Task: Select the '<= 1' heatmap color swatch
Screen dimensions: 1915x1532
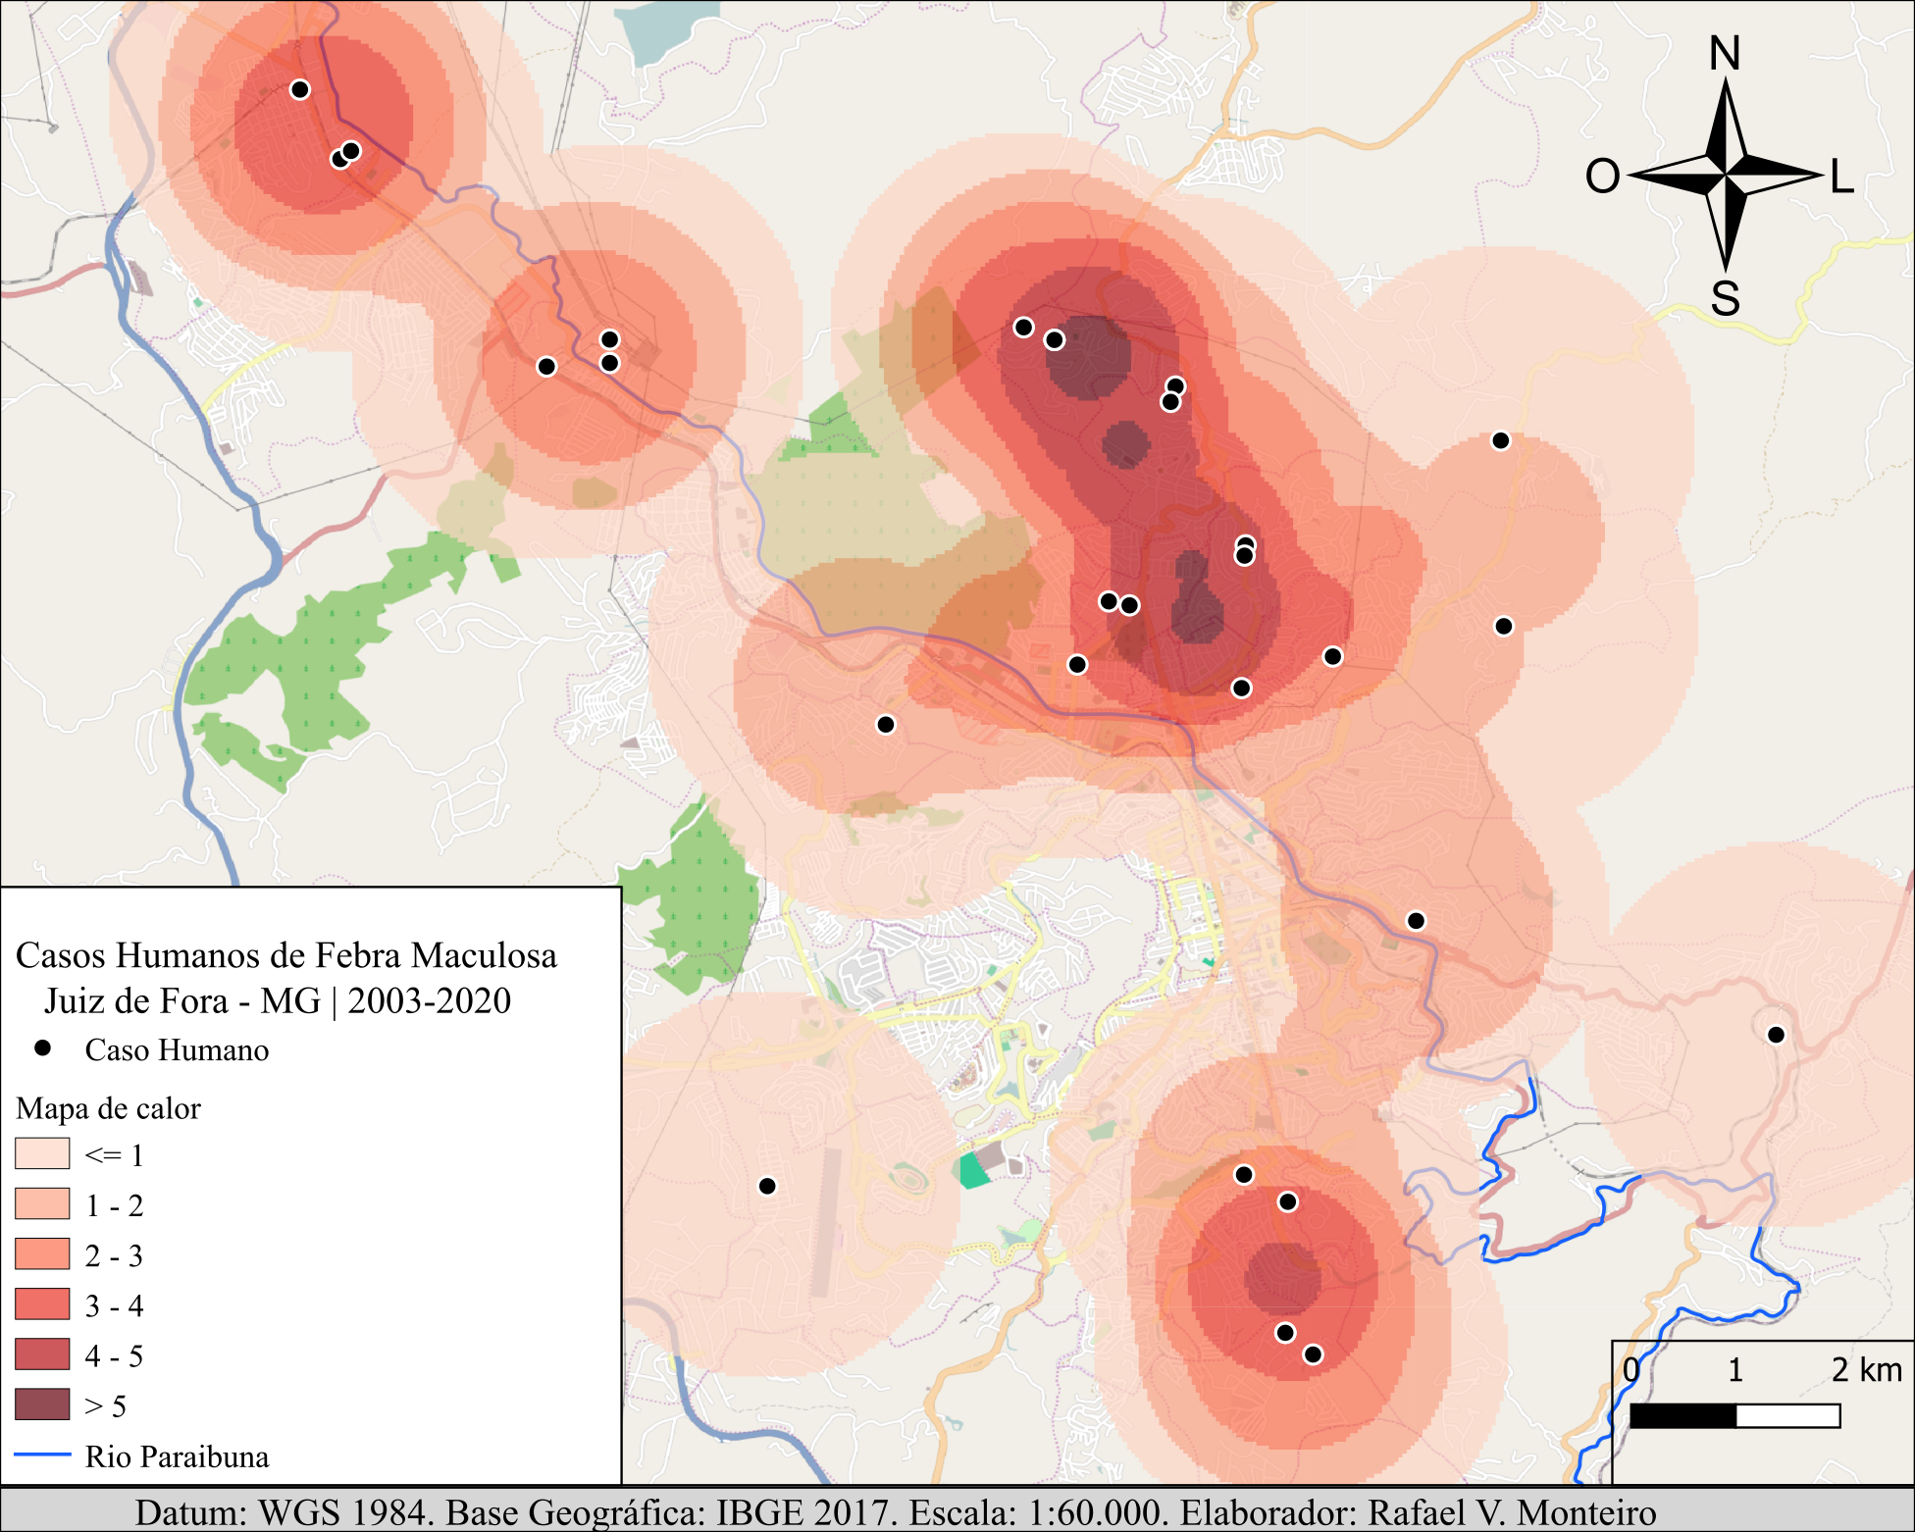Action: (x=42, y=1153)
